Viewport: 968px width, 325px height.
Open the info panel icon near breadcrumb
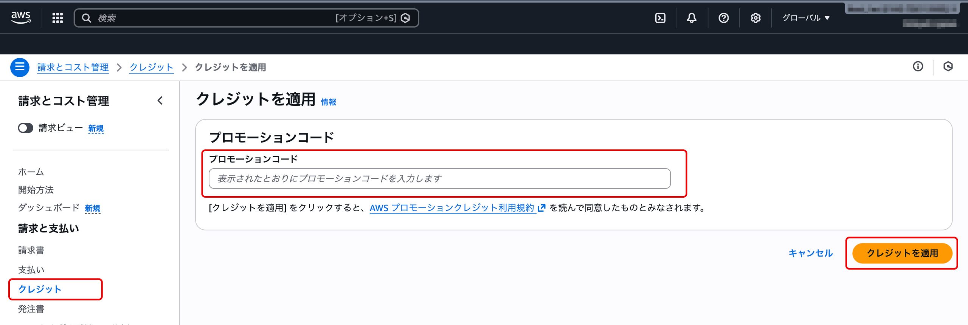click(918, 67)
